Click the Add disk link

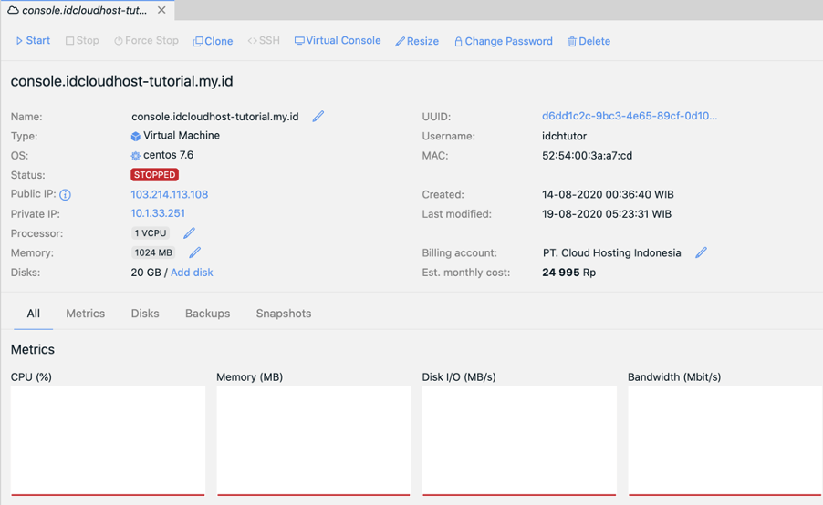(192, 273)
